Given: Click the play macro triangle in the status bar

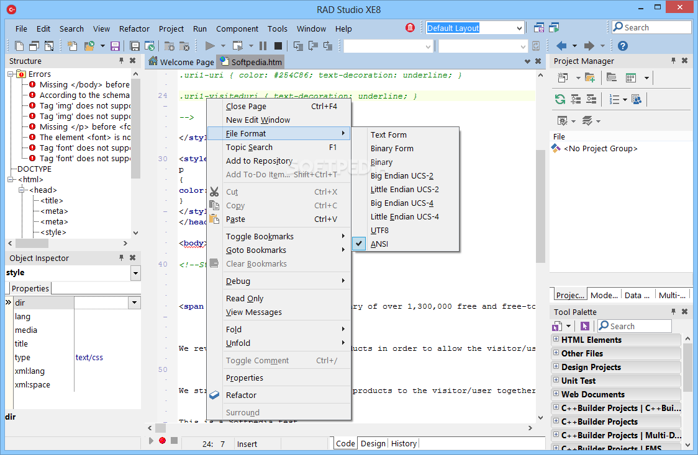Looking at the screenshot, I should 151,440.
